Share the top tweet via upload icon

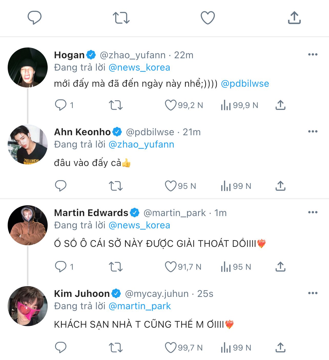coord(294,18)
